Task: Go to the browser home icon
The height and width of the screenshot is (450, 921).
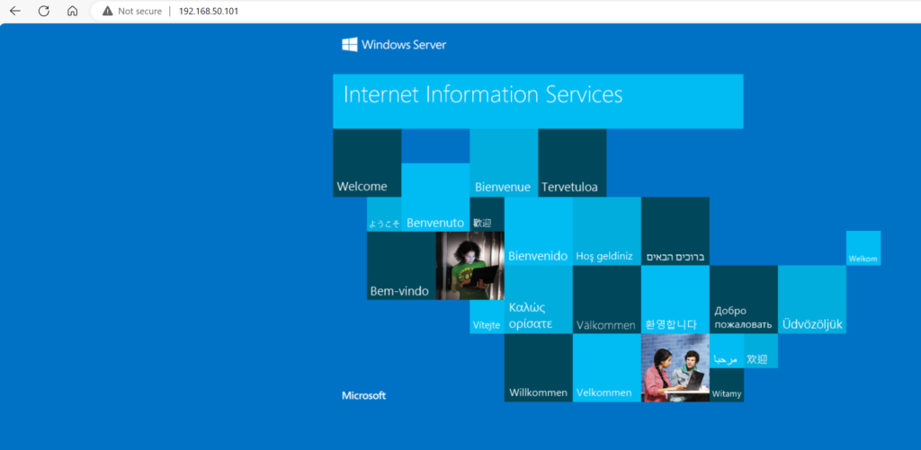Action: click(x=72, y=11)
